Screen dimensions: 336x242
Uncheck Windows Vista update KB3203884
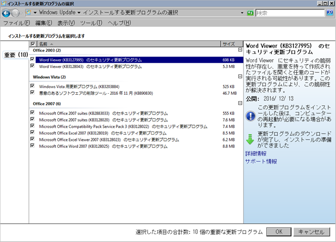tap(33, 86)
